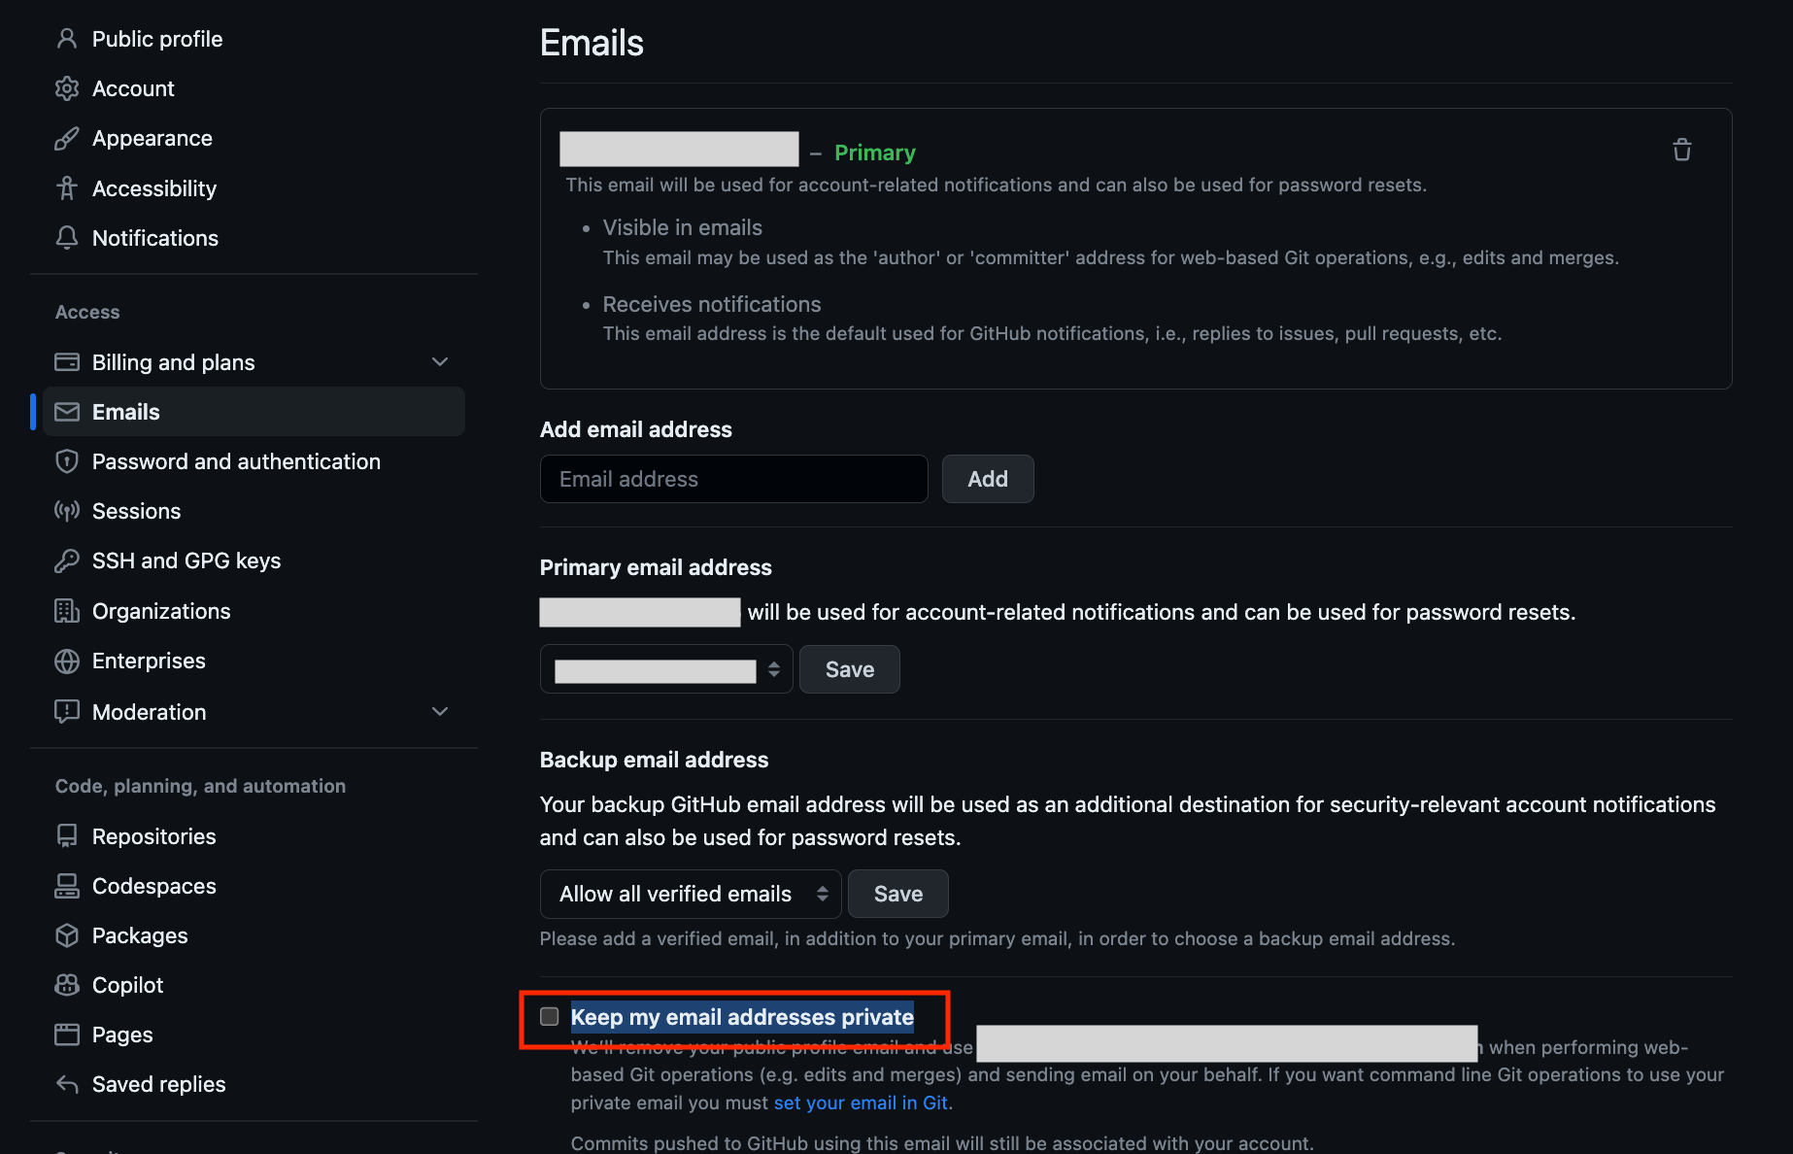Go to Account settings
The image size is (1793, 1154).
[133, 88]
